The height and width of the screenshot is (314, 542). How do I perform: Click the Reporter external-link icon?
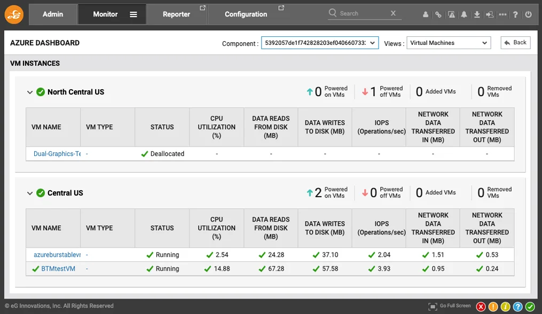[202, 7]
